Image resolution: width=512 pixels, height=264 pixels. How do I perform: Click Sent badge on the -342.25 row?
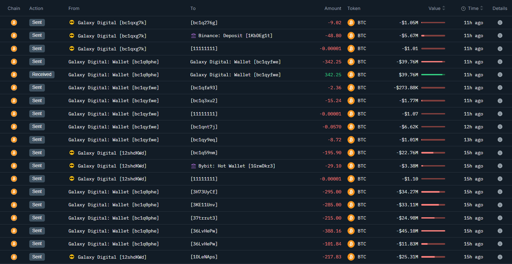coord(37,61)
